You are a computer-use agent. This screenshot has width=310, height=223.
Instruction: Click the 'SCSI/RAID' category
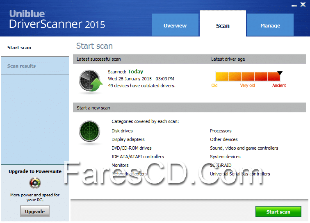221,165
